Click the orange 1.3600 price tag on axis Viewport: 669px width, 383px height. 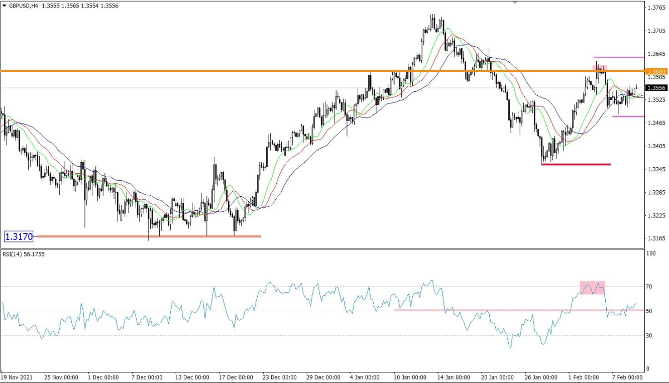tap(656, 71)
